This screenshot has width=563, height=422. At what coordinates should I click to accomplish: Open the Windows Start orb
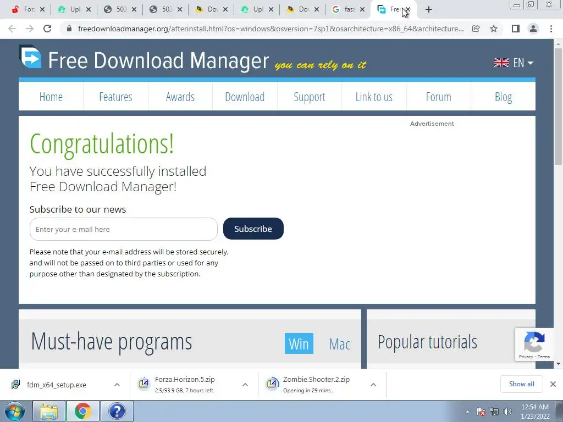tap(14, 411)
